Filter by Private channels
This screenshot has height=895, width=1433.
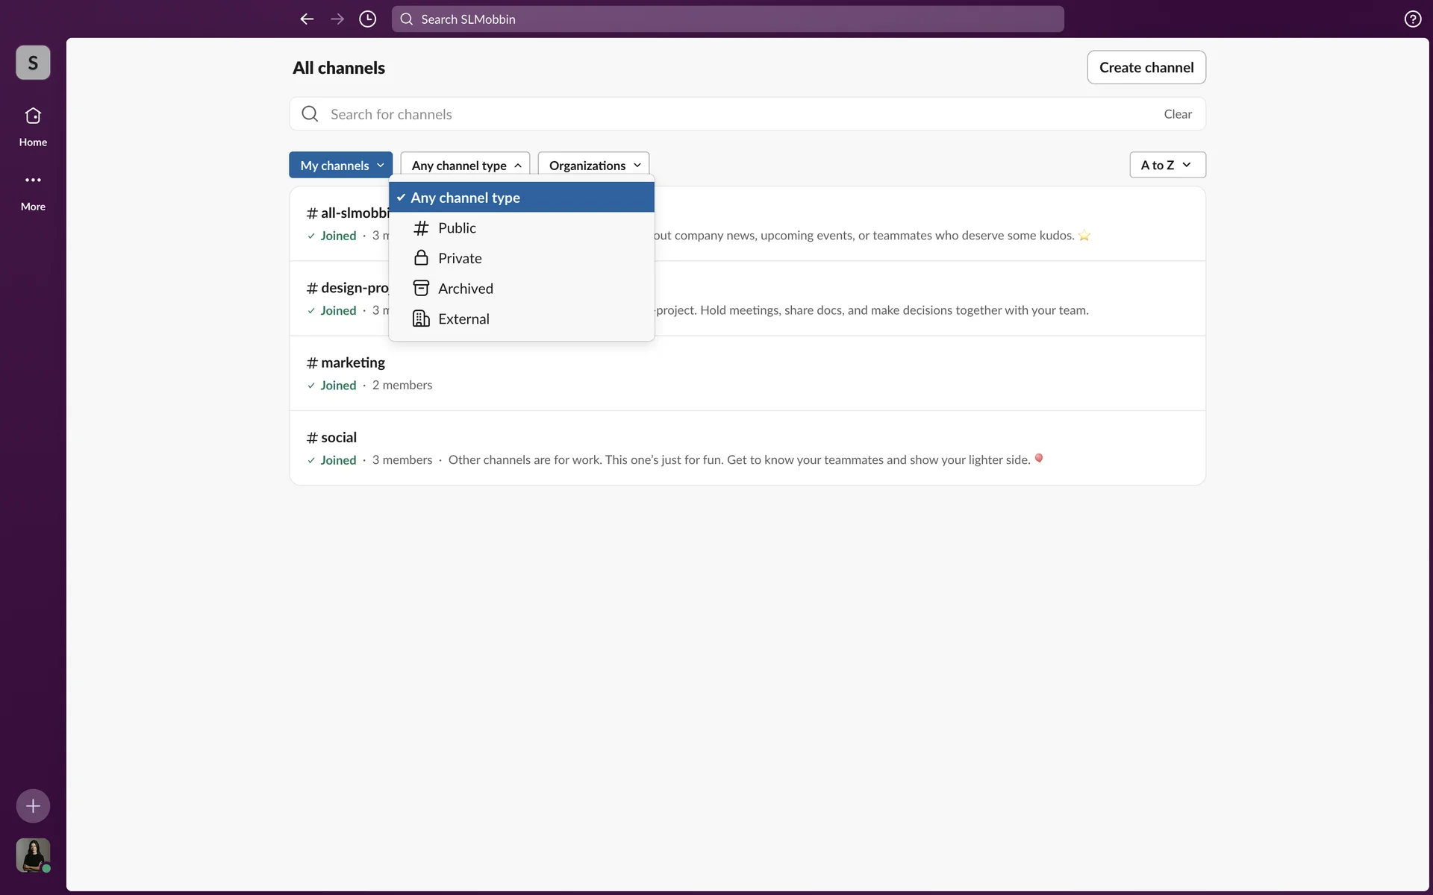pyautogui.click(x=460, y=258)
